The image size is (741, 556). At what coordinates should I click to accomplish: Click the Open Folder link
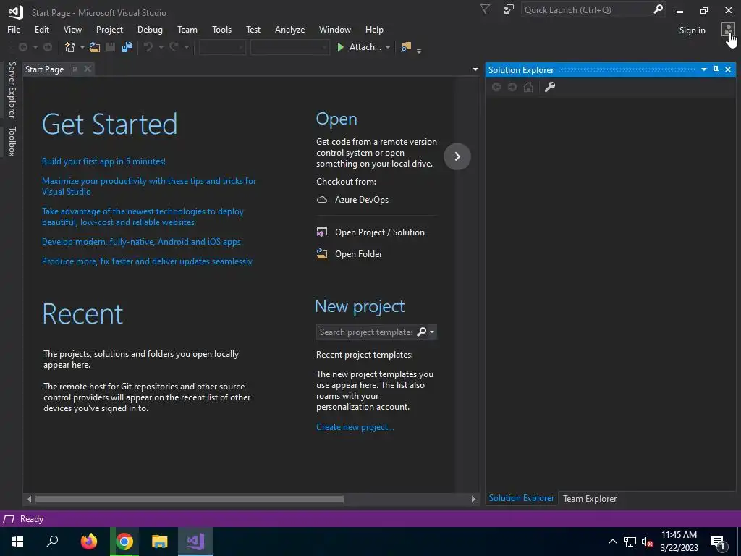pyautogui.click(x=350, y=254)
